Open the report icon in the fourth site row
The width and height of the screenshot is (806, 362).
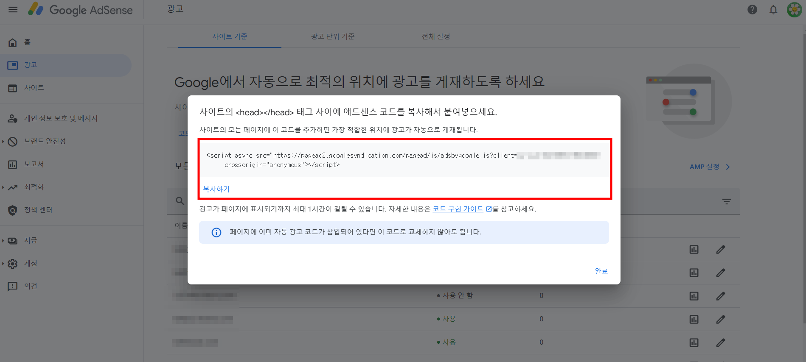click(694, 320)
